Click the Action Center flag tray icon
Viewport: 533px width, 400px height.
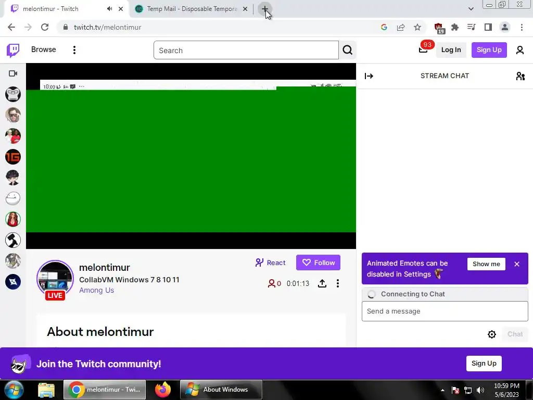point(455,390)
